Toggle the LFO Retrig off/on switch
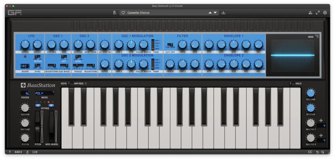 (38, 56)
